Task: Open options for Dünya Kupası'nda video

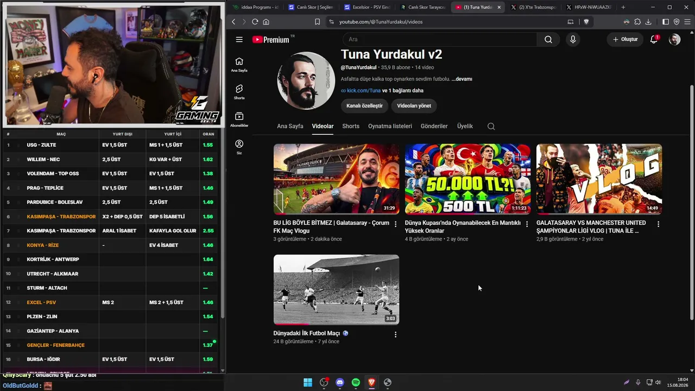Action: coord(527,224)
